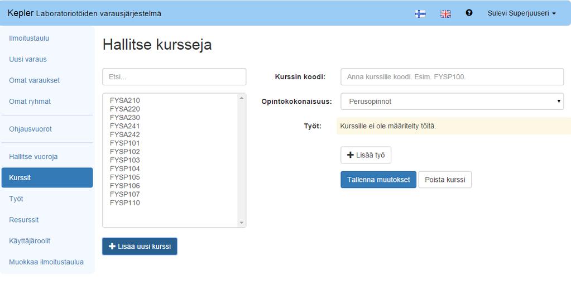Viewport: 571px width, 289px height.
Task: Select course FYSP103 in the list
Action: [125, 160]
